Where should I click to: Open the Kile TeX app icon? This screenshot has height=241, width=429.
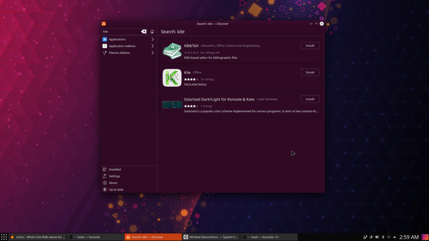[172, 78]
